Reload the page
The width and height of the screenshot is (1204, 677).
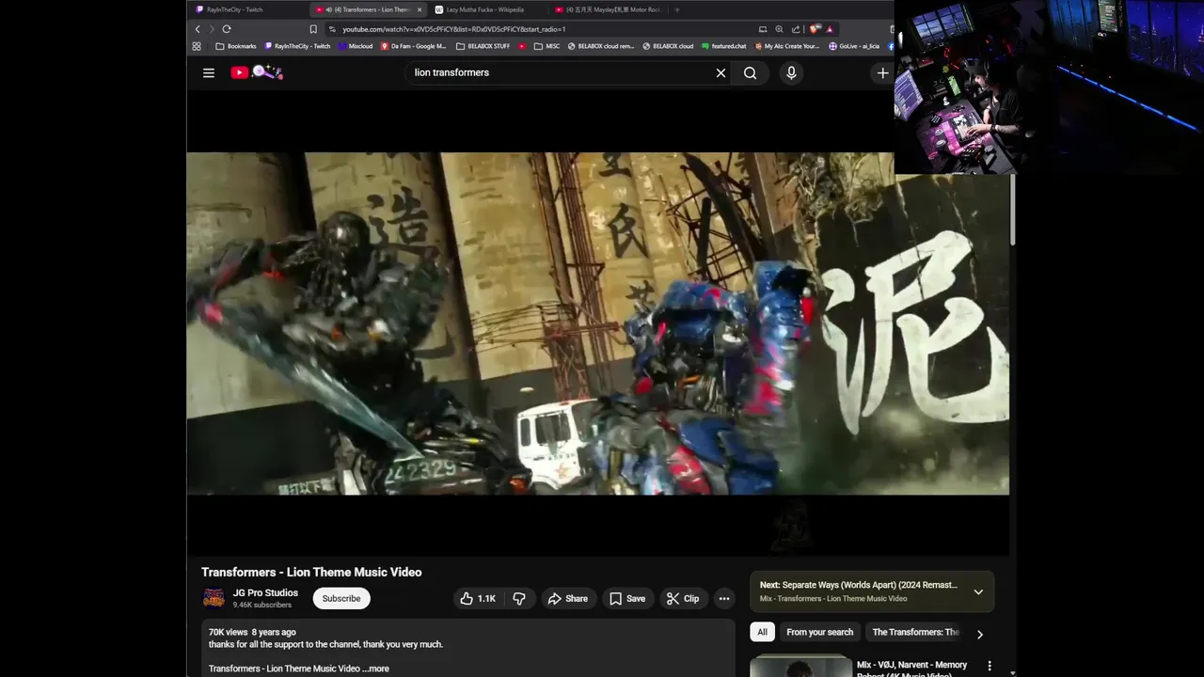227,29
